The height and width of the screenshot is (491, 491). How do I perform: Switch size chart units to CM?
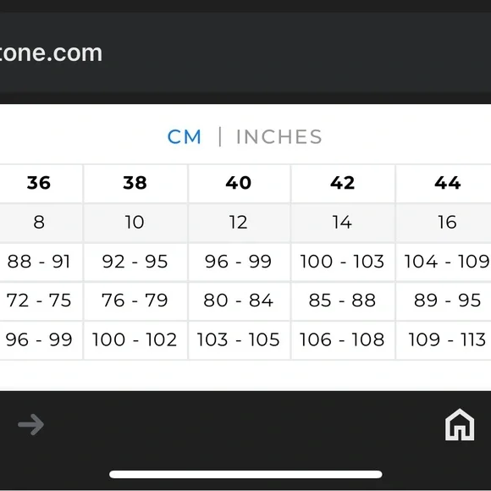[x=185, y=137]
